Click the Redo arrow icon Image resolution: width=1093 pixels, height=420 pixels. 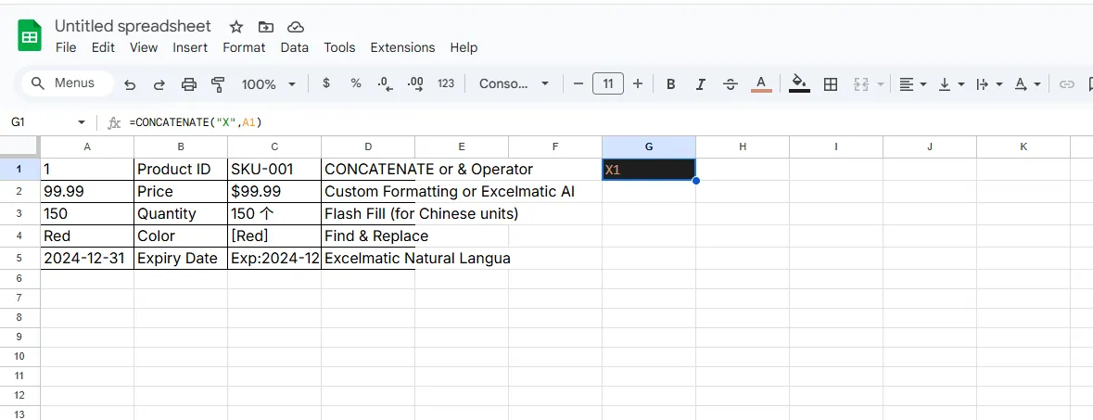159,84
